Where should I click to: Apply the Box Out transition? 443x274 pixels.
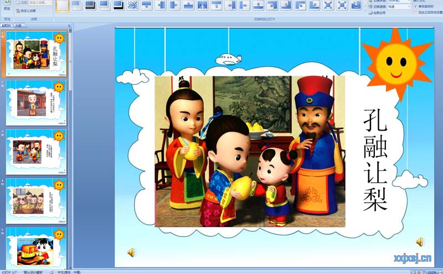click(342, 5)
